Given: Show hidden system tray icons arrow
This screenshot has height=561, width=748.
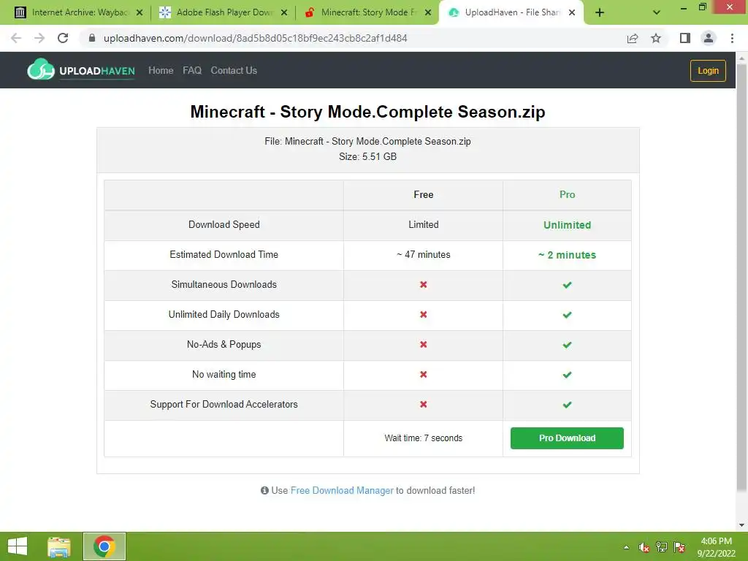Looking at the screenshot, I should (x=626, y=547).
